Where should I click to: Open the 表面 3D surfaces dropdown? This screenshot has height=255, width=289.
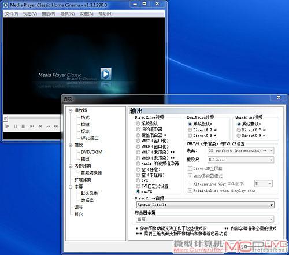240,151
